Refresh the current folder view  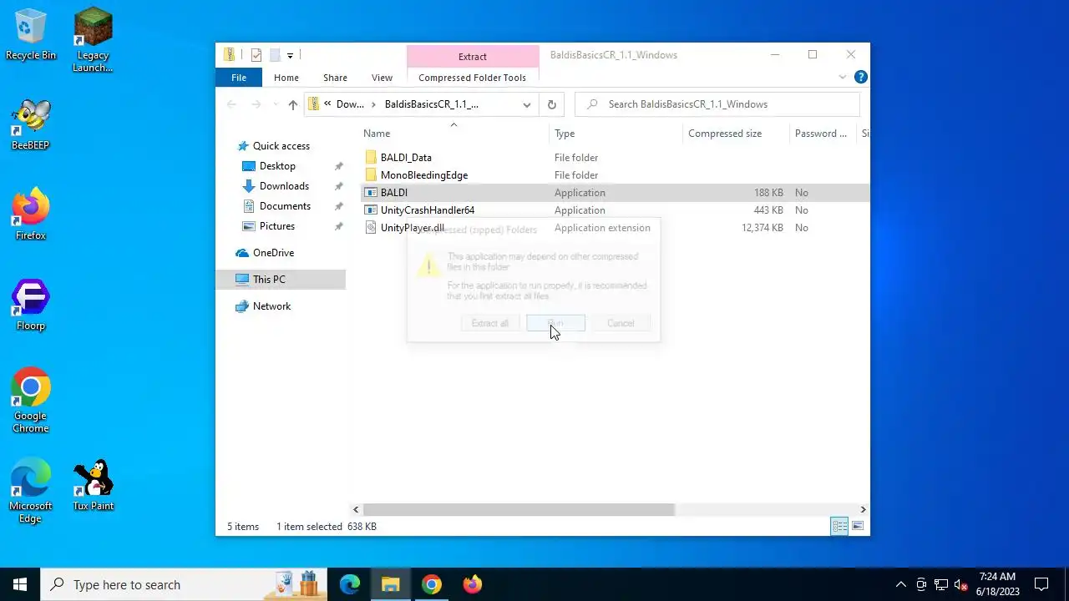point(551,104)
